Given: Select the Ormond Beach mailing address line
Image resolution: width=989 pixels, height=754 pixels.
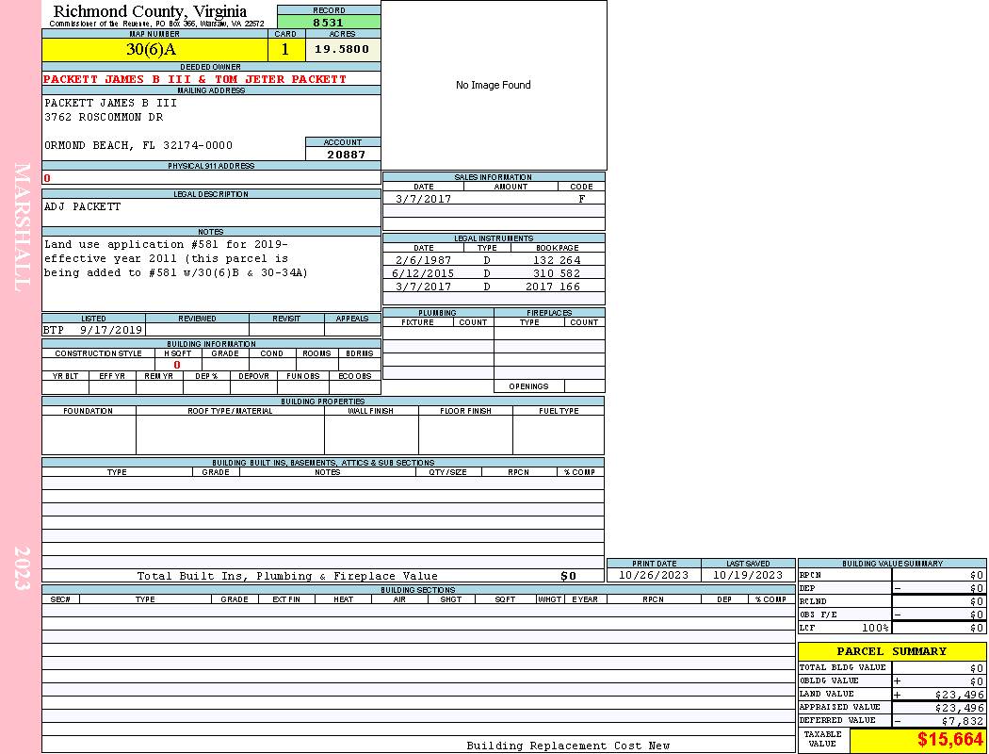Looking at the screenshot, I should pyautogui.click(x=138, y=146).
